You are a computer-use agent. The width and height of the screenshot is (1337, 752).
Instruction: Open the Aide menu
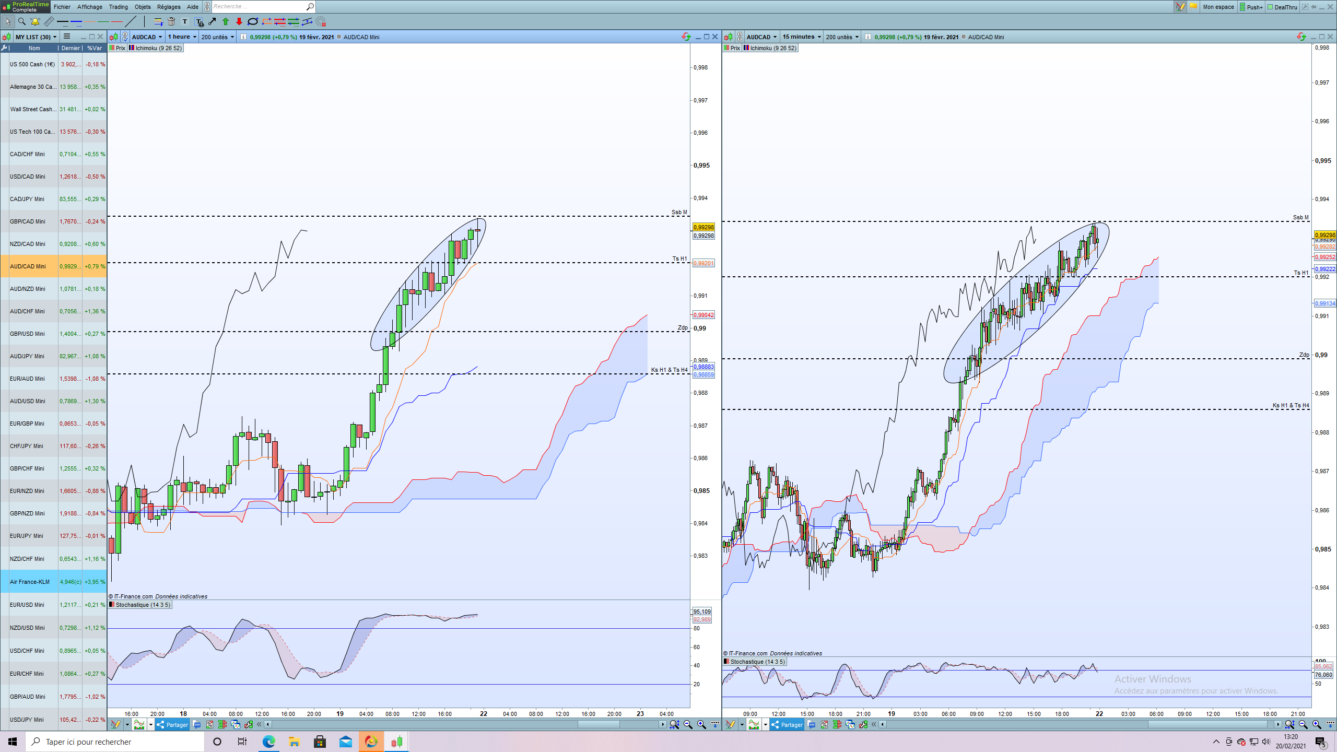[193, 7]
